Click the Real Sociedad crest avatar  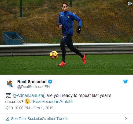(x=10, y=84)
